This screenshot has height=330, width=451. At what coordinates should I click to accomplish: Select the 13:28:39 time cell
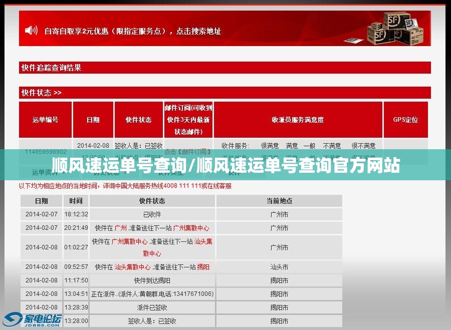point(76,307)
